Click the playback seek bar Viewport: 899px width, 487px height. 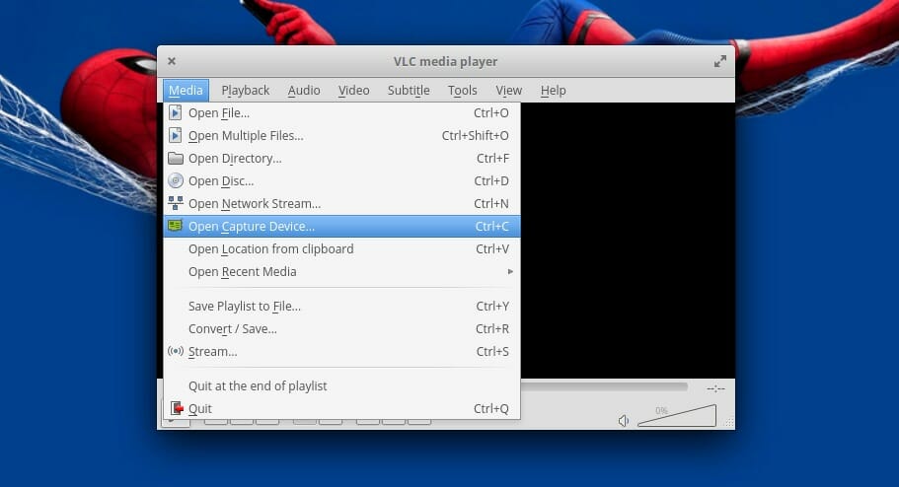click(604, 386)
